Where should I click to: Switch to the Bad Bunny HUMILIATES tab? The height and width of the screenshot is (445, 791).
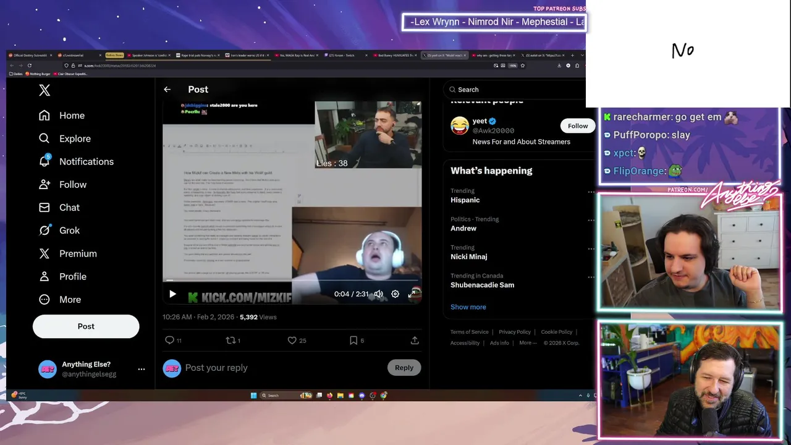[x=394, y=56]
